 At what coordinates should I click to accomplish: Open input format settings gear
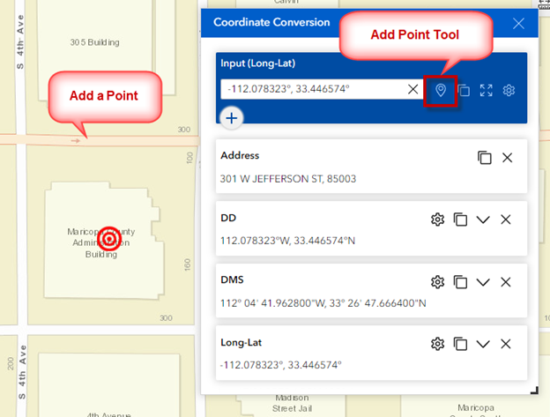509,91
